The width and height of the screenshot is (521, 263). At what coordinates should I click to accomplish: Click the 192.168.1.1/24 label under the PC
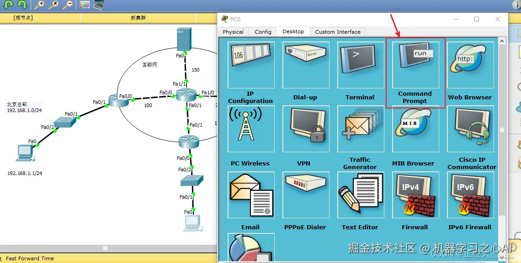(x=25, y=173)
